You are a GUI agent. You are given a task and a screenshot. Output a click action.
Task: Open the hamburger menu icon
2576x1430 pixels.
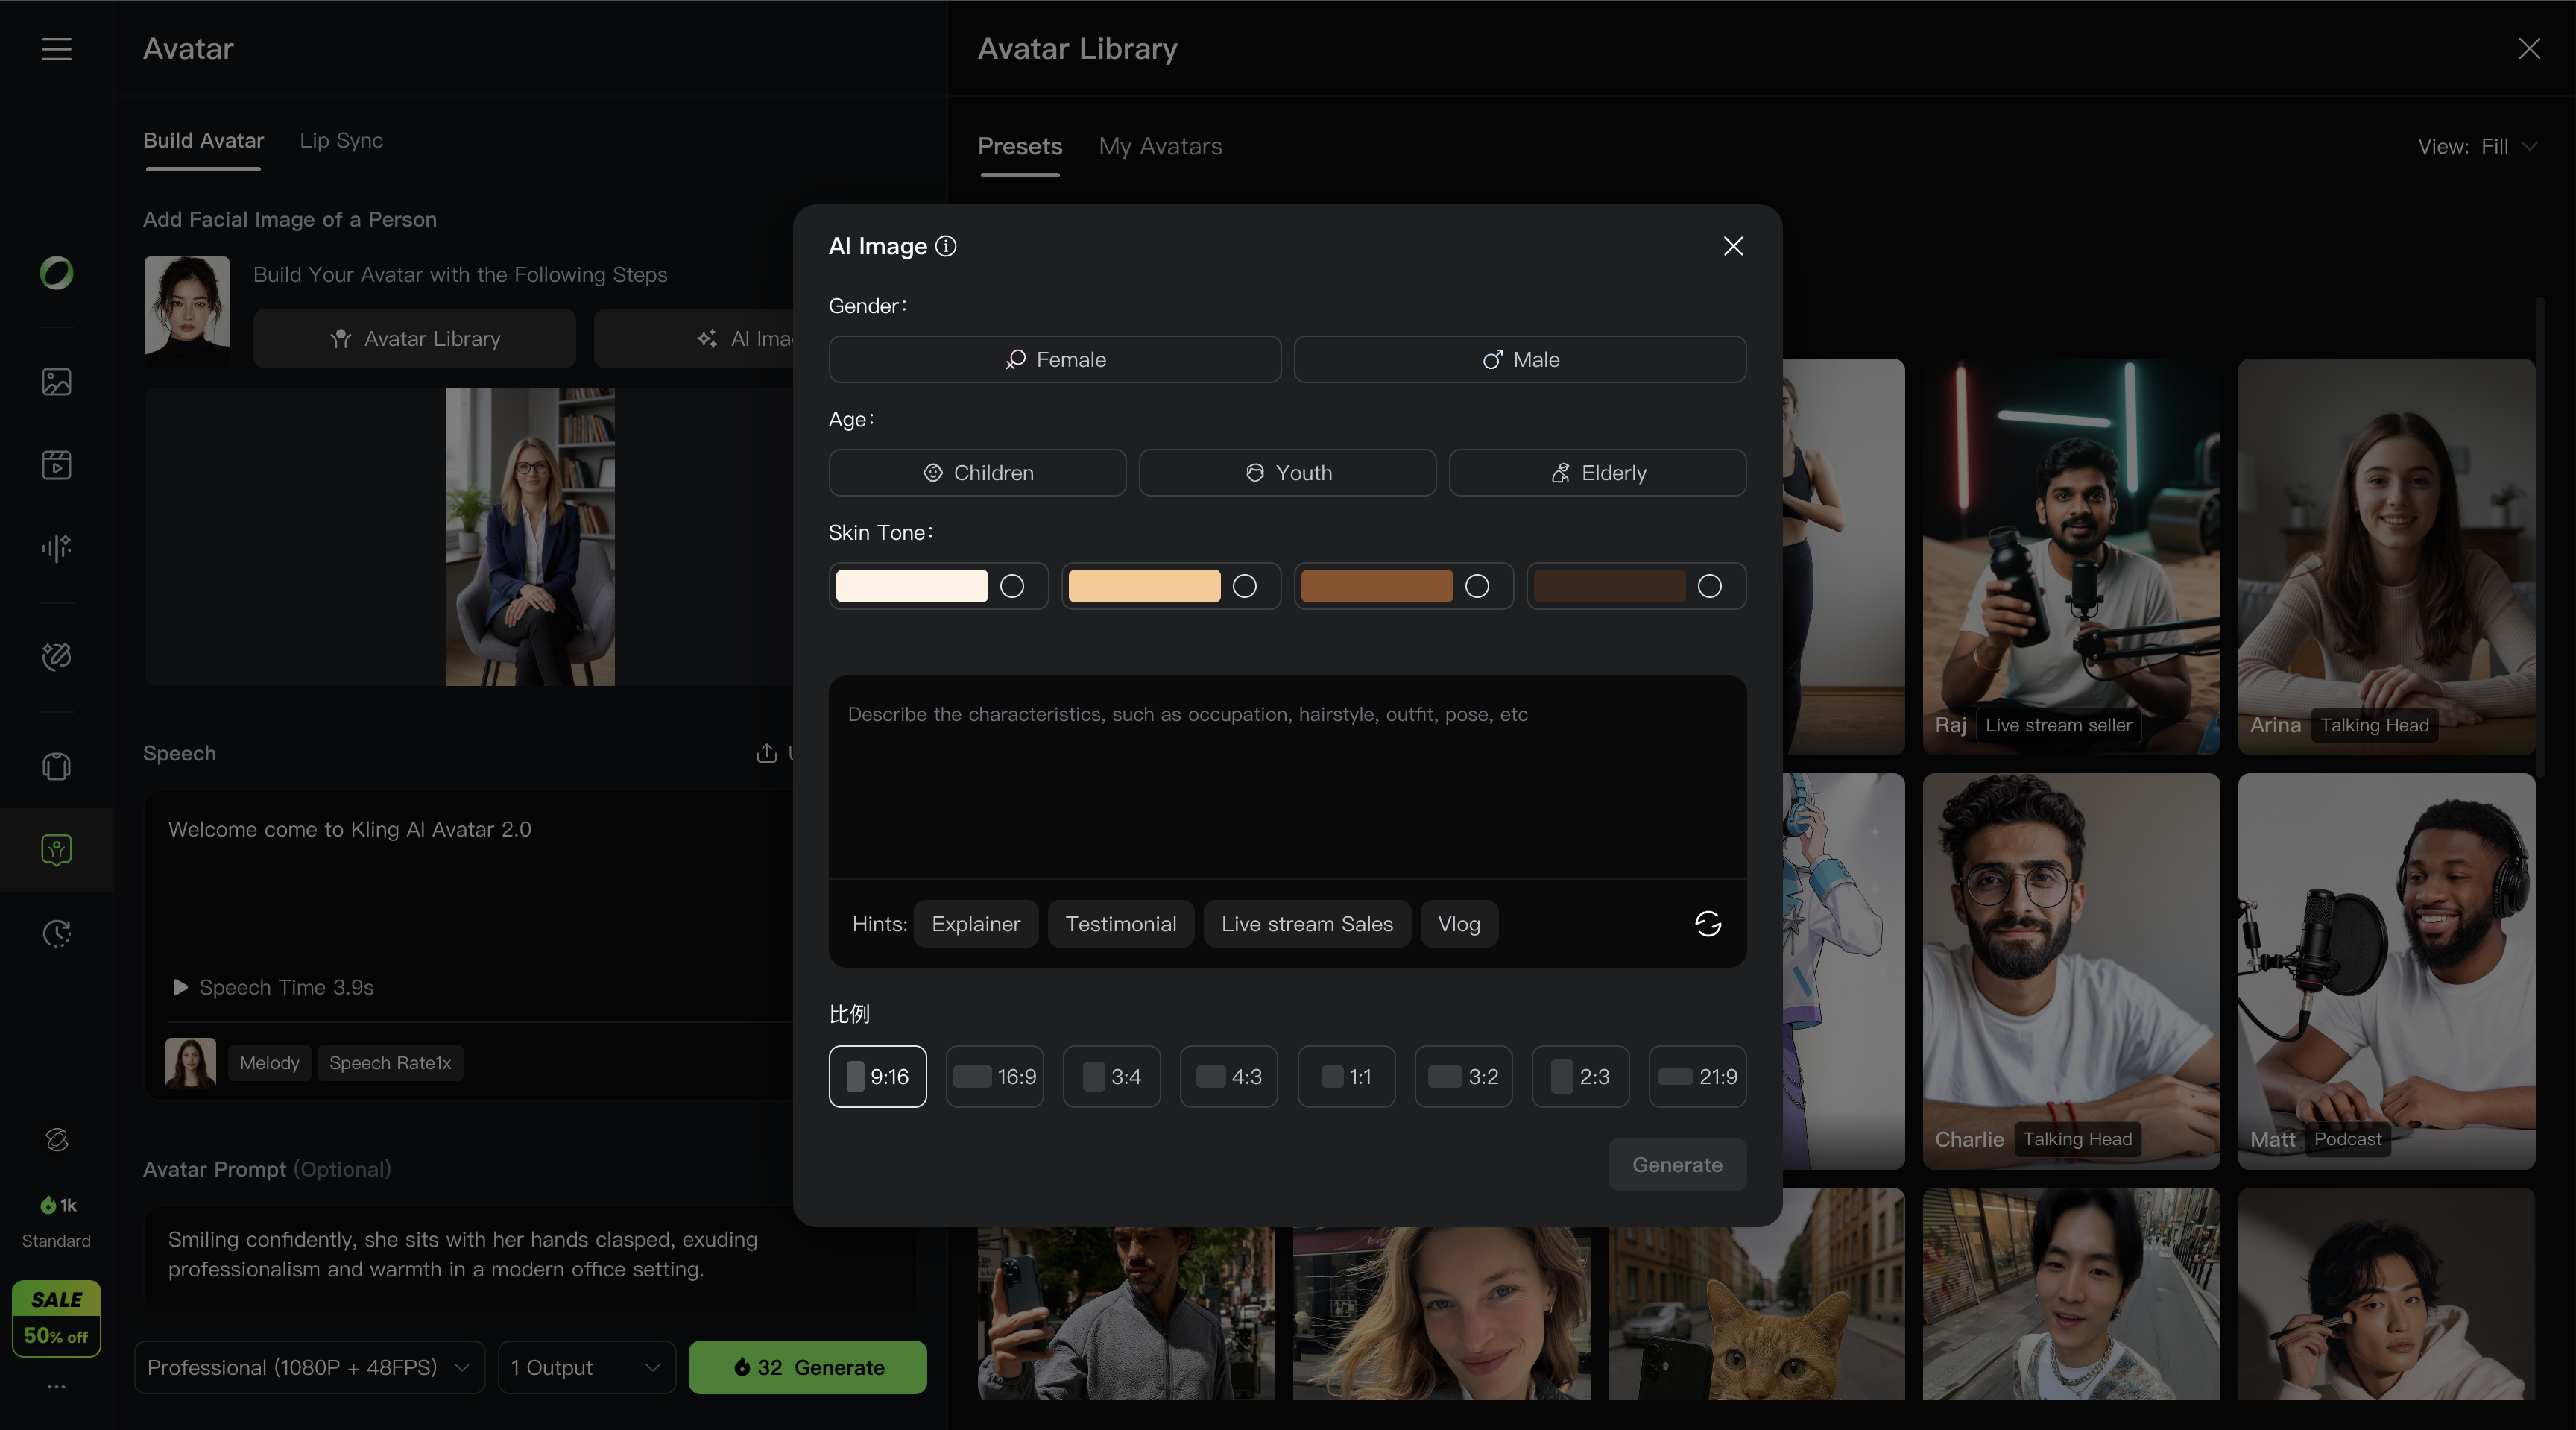[56, 49]
